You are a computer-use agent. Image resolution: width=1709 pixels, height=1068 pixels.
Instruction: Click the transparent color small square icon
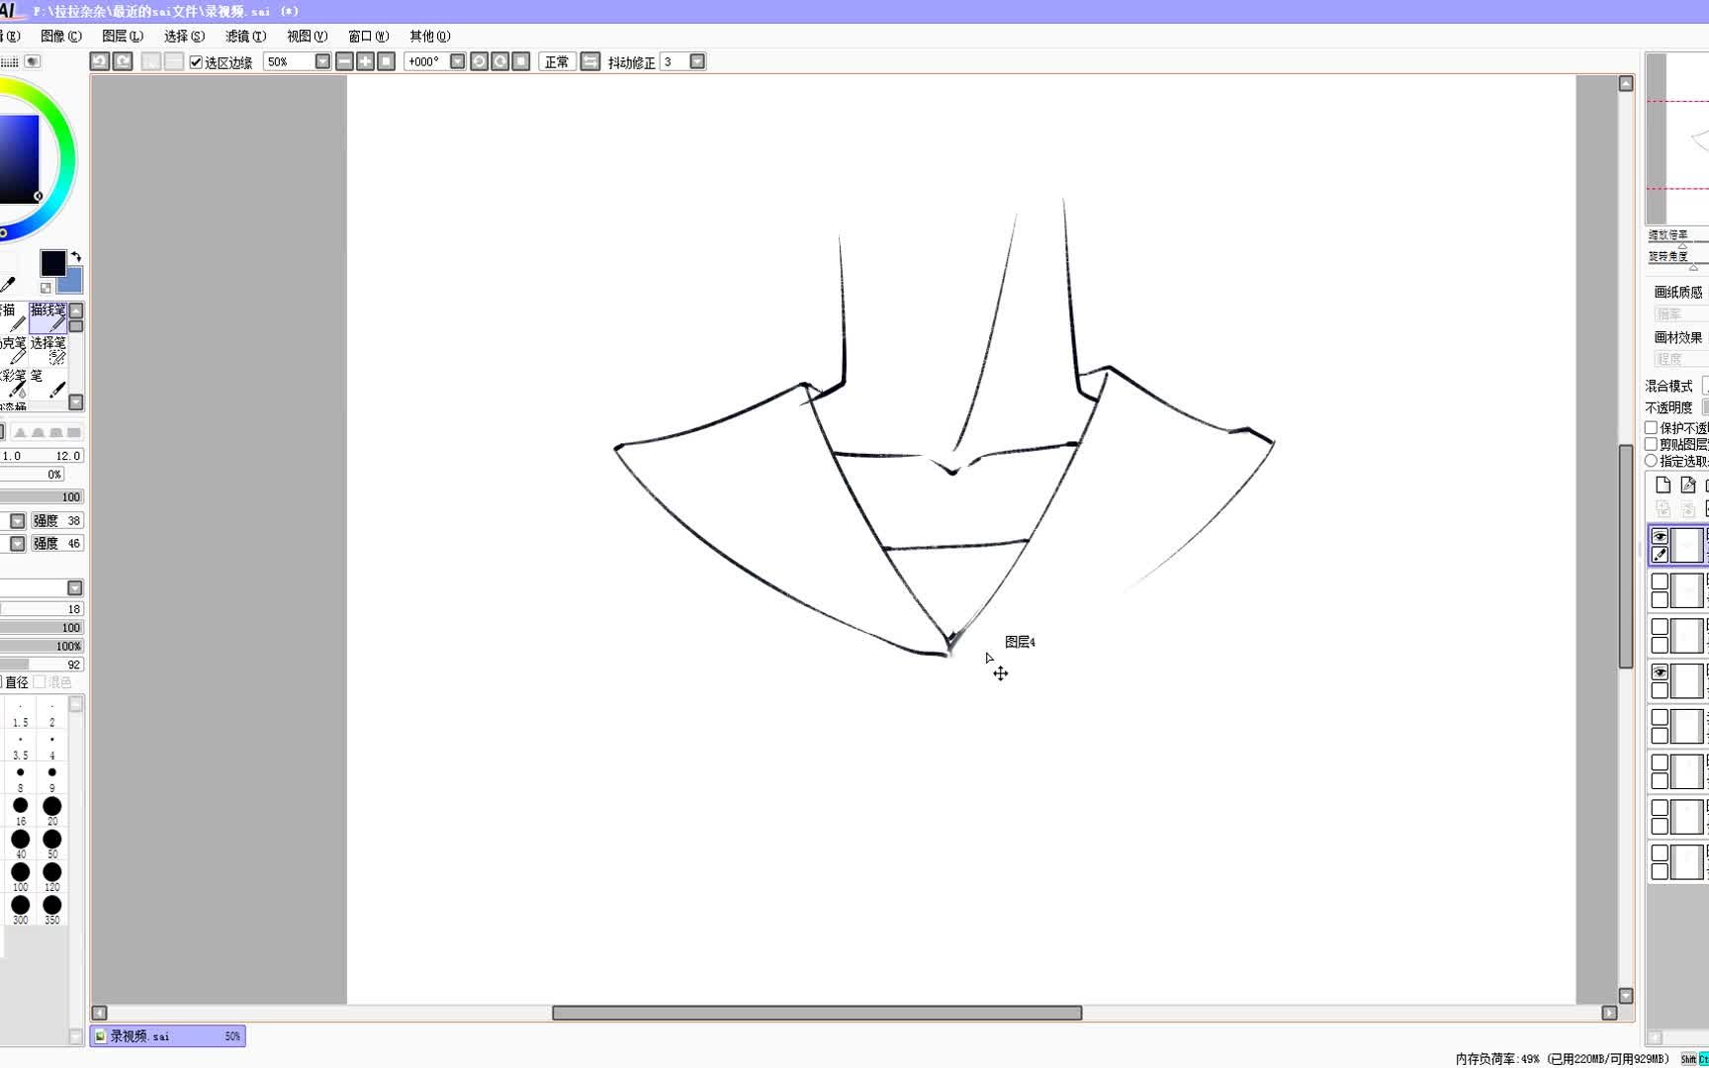tap(45, 288)
